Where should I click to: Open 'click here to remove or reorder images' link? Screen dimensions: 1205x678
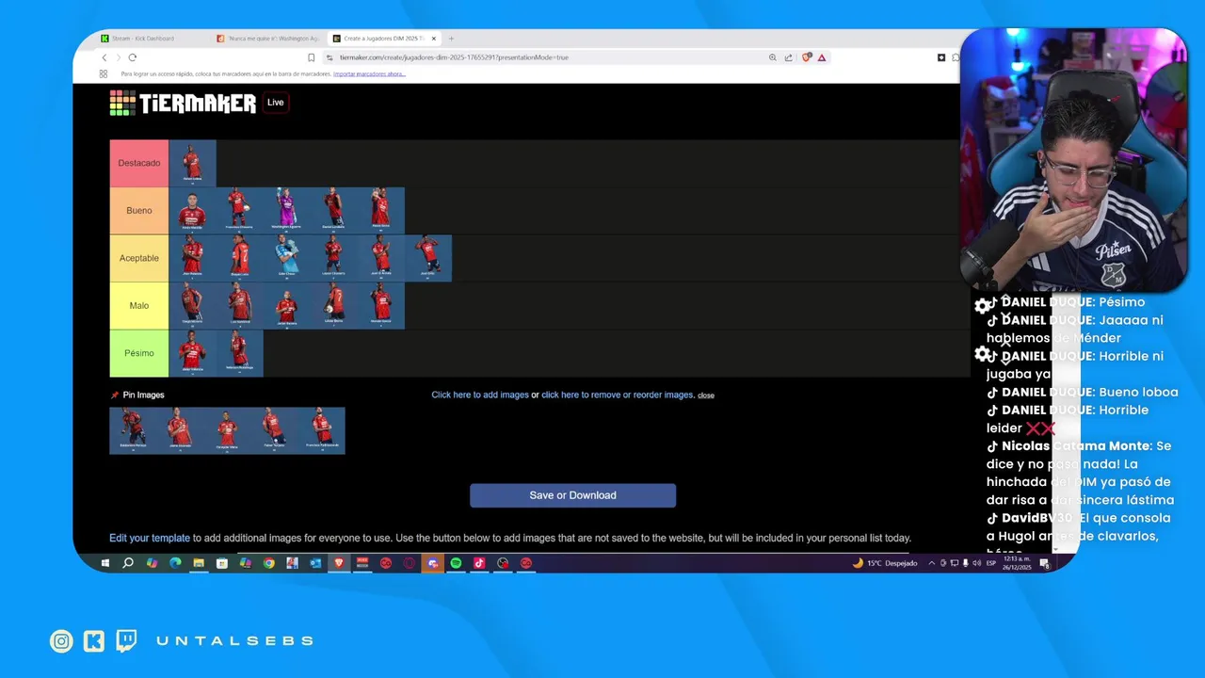(x=618, y=395)
